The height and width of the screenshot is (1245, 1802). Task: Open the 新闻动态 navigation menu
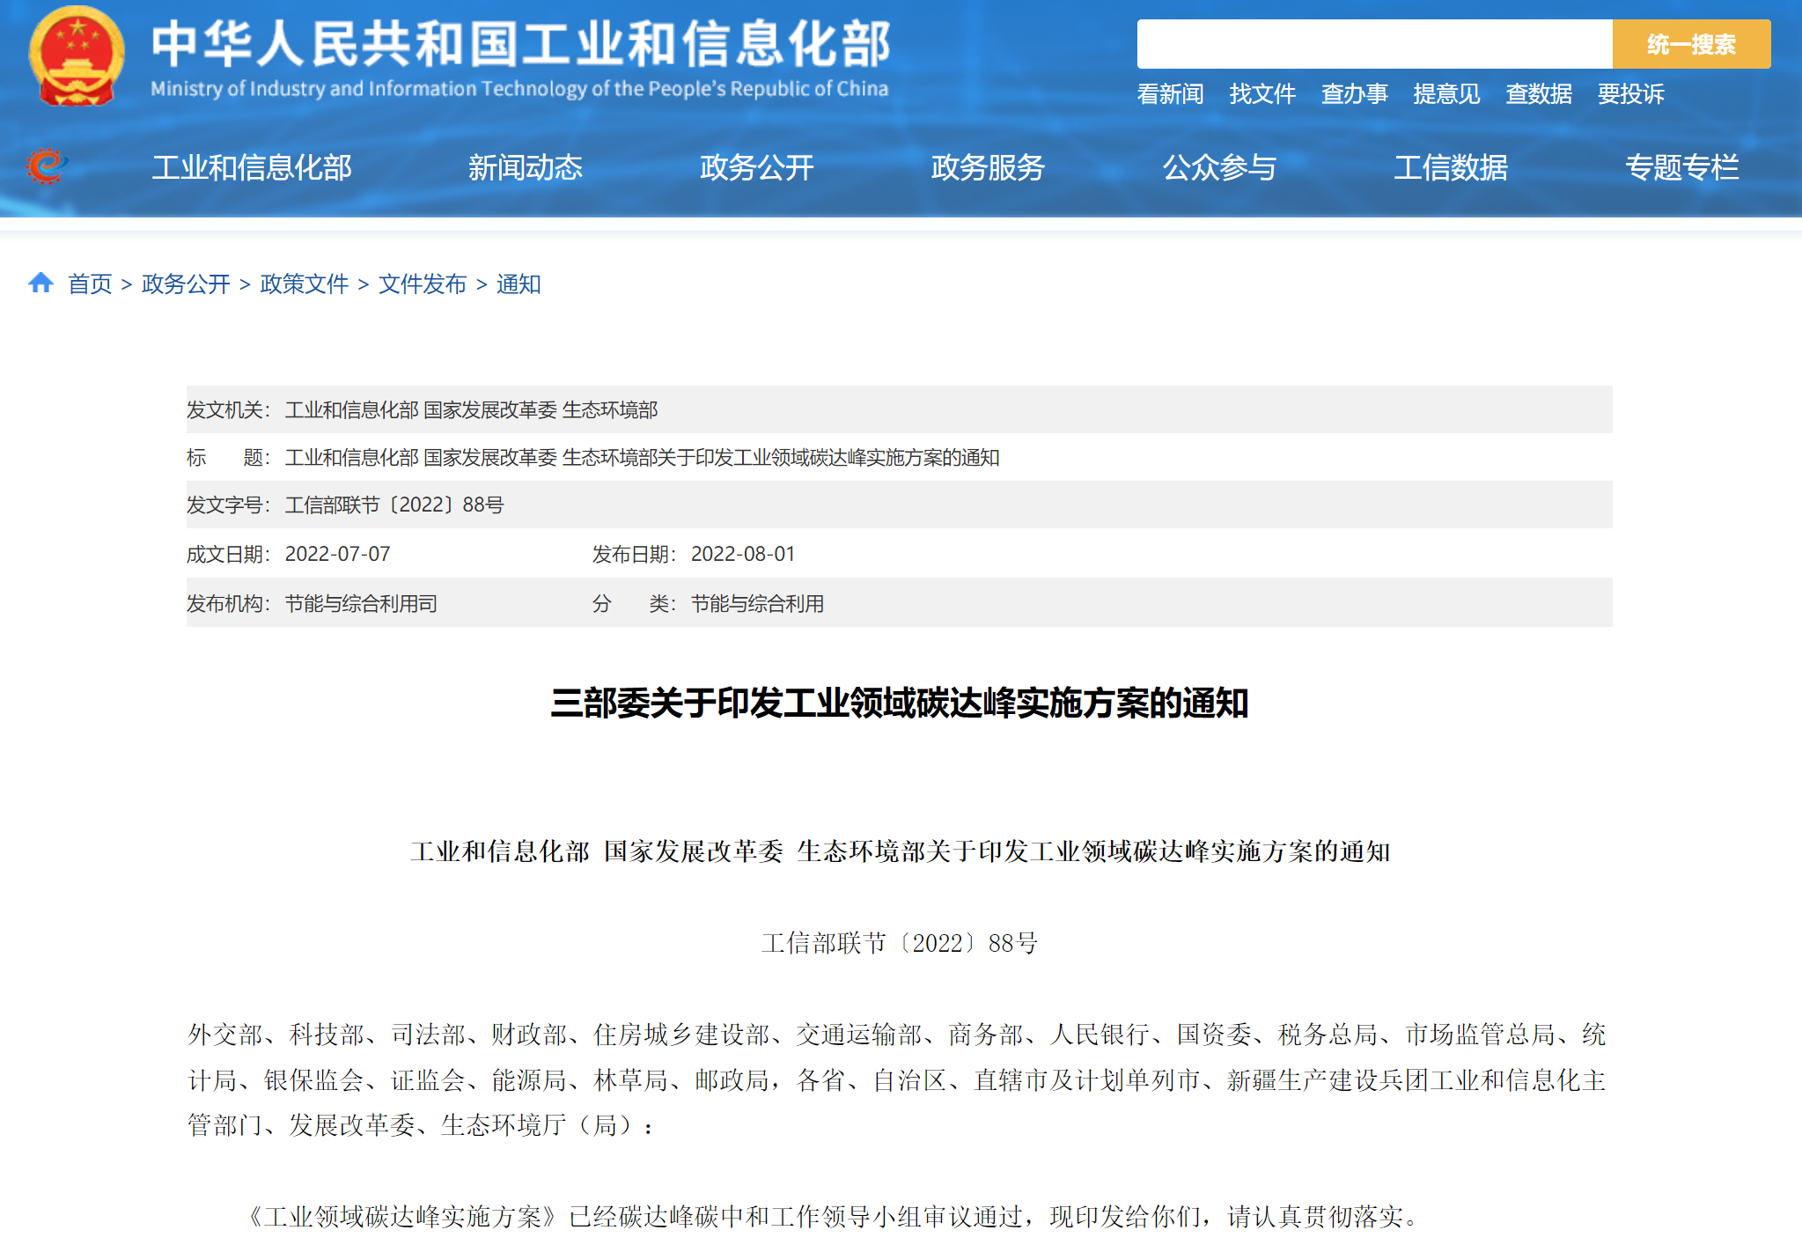pyautogui.click(x=525, y=167)
